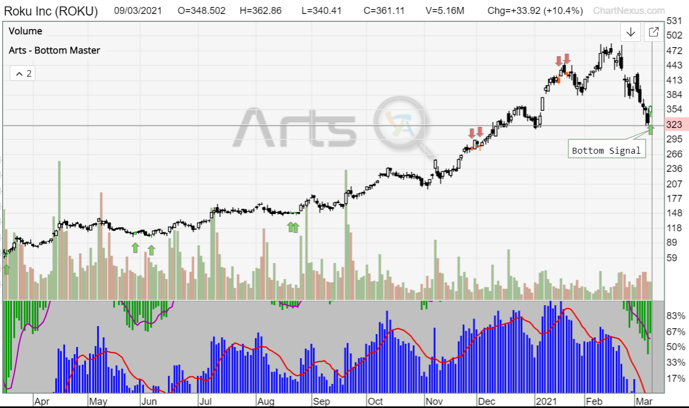Click the 83% oscillator scale label
689x408 pixels.
(x=676, y=316)
